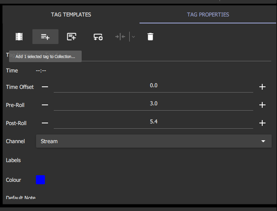Switch to the Tag Templates tab

71,14
